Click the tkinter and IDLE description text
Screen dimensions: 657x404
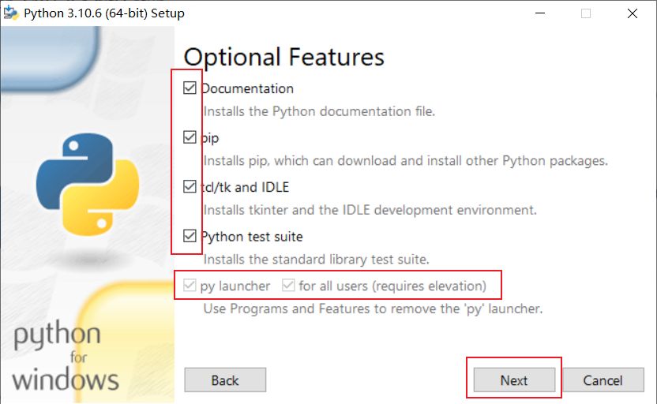(x=370, y=211)
